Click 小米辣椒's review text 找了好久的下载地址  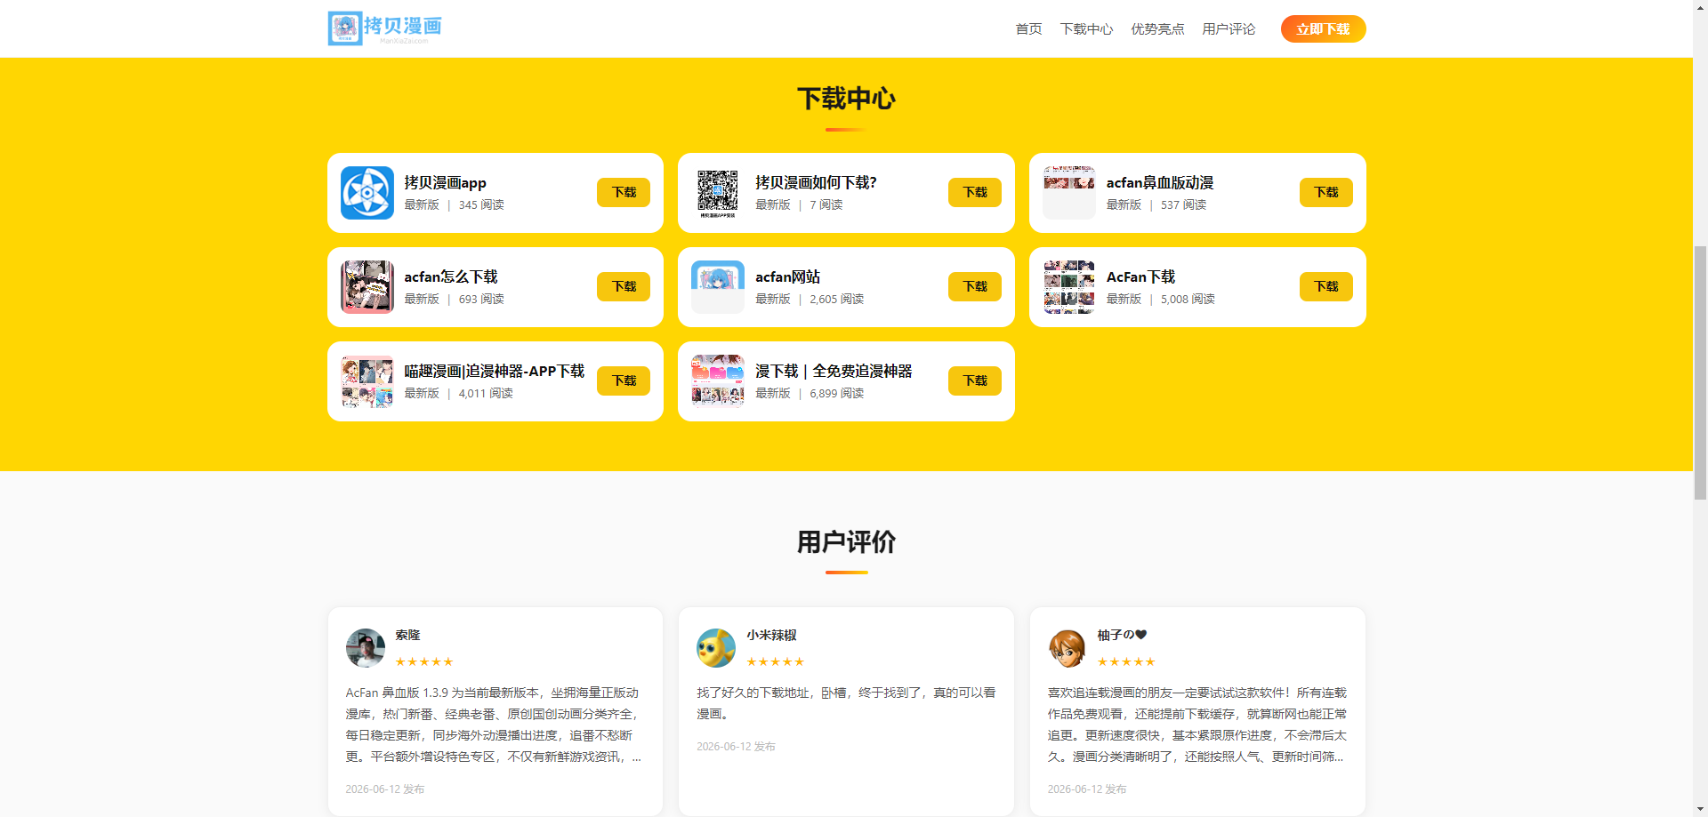click(846, 703)
